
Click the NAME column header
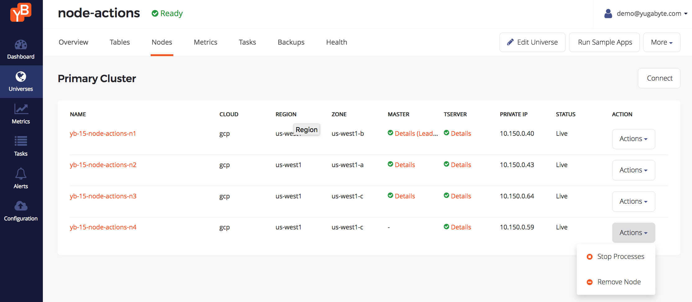(78, 114)
